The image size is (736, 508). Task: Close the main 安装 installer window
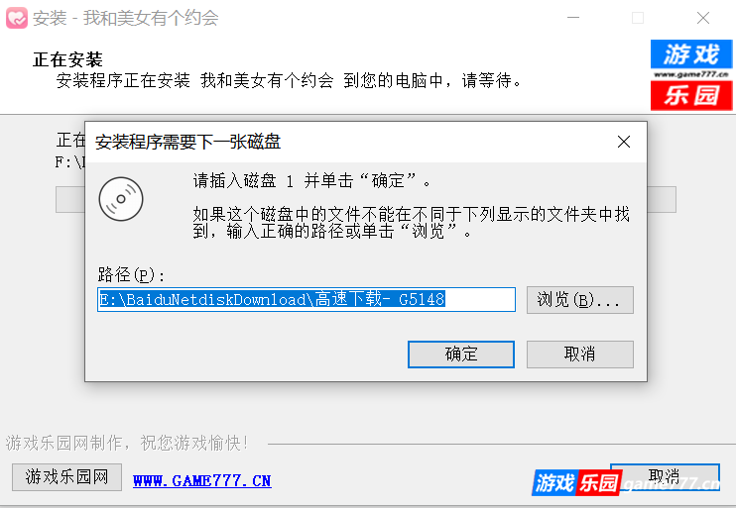(702, 18)
